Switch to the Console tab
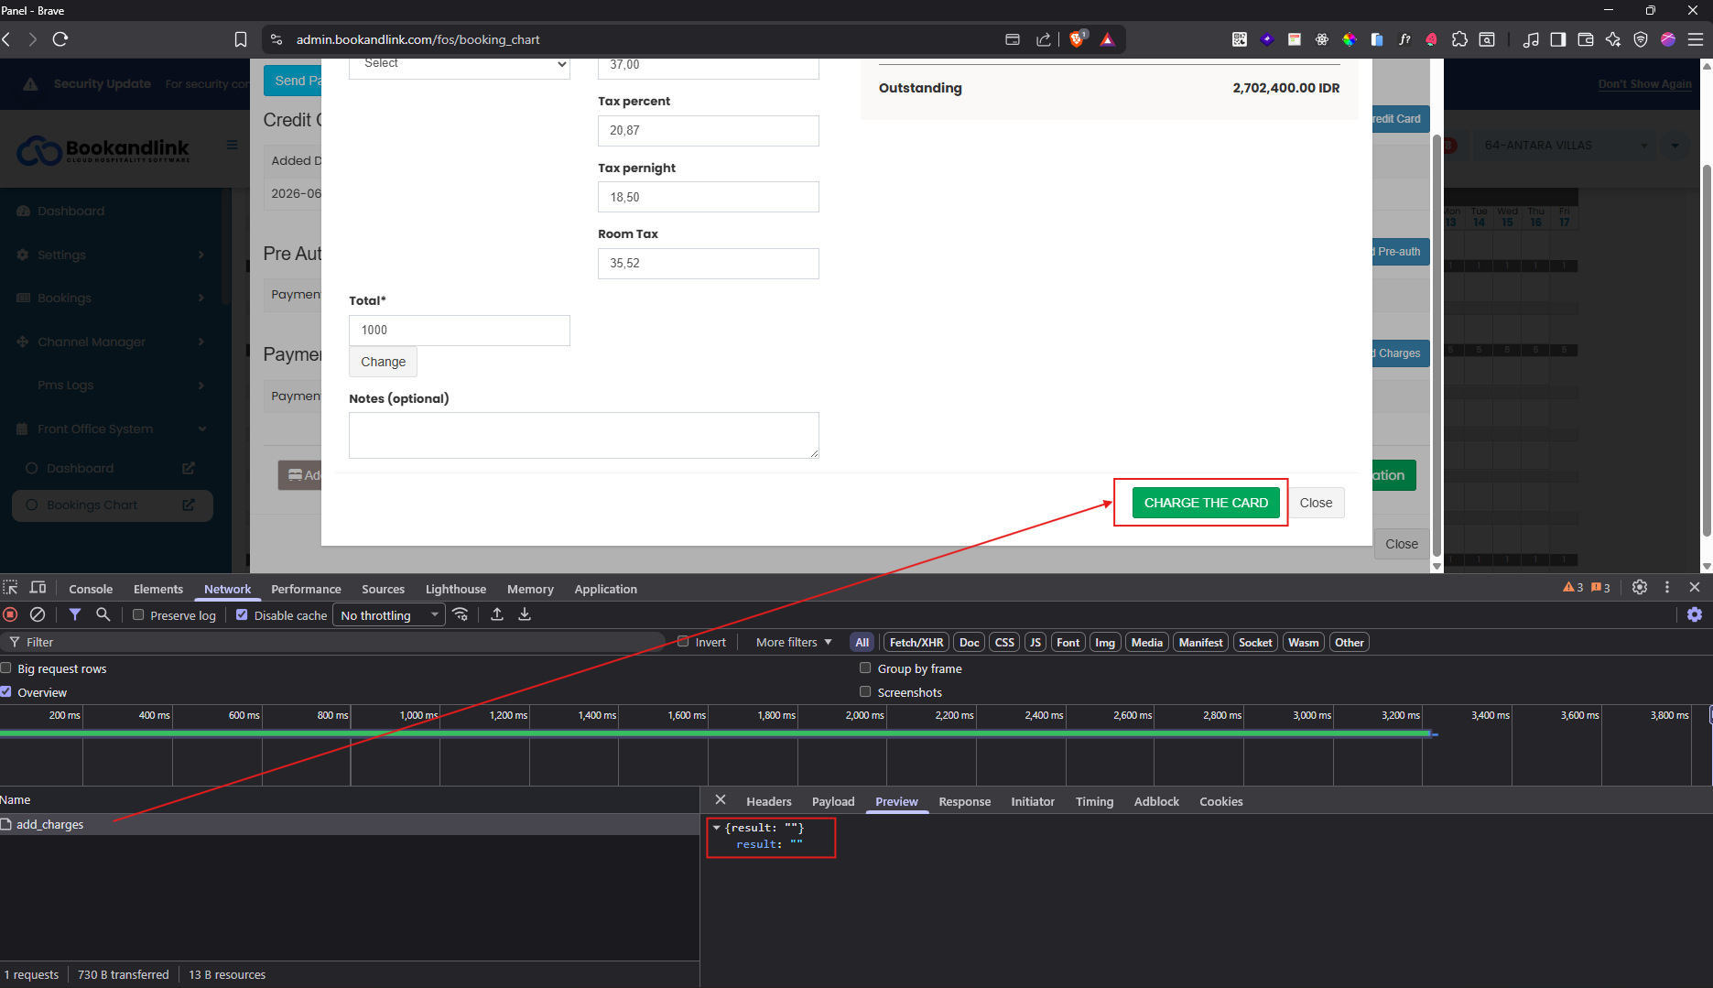The width and height of the screenshot is (1713, 988). tap(91, 589)
